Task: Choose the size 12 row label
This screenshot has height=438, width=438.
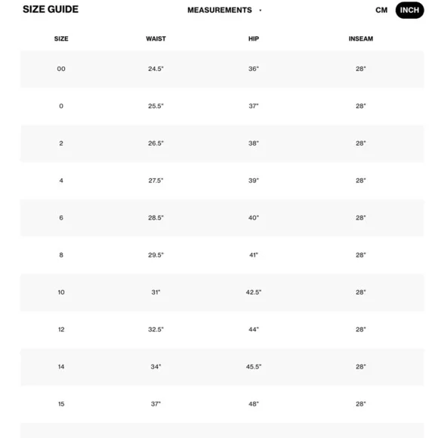Action: click(x=61, y=329)
